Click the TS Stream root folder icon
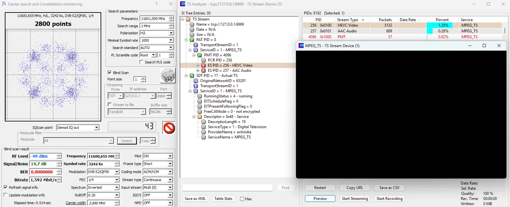The height and width of the screenshot is (207, 510). pyautogui.click(x=188, y=19)
